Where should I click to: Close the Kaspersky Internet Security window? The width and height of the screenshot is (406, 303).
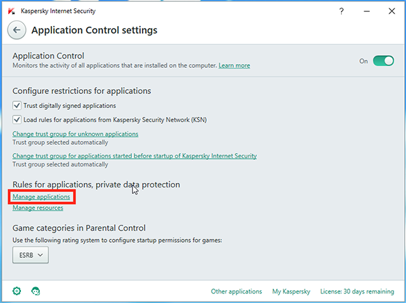coord(392,11)
